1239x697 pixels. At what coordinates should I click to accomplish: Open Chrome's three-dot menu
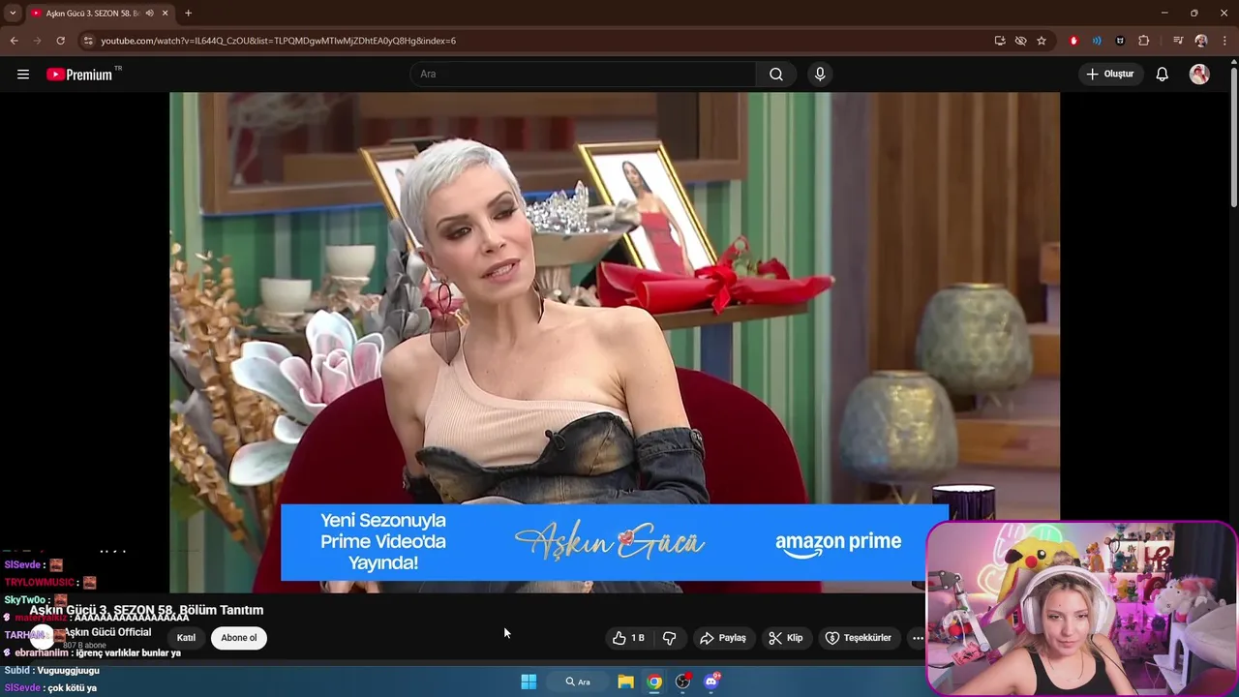[1224, 41]
